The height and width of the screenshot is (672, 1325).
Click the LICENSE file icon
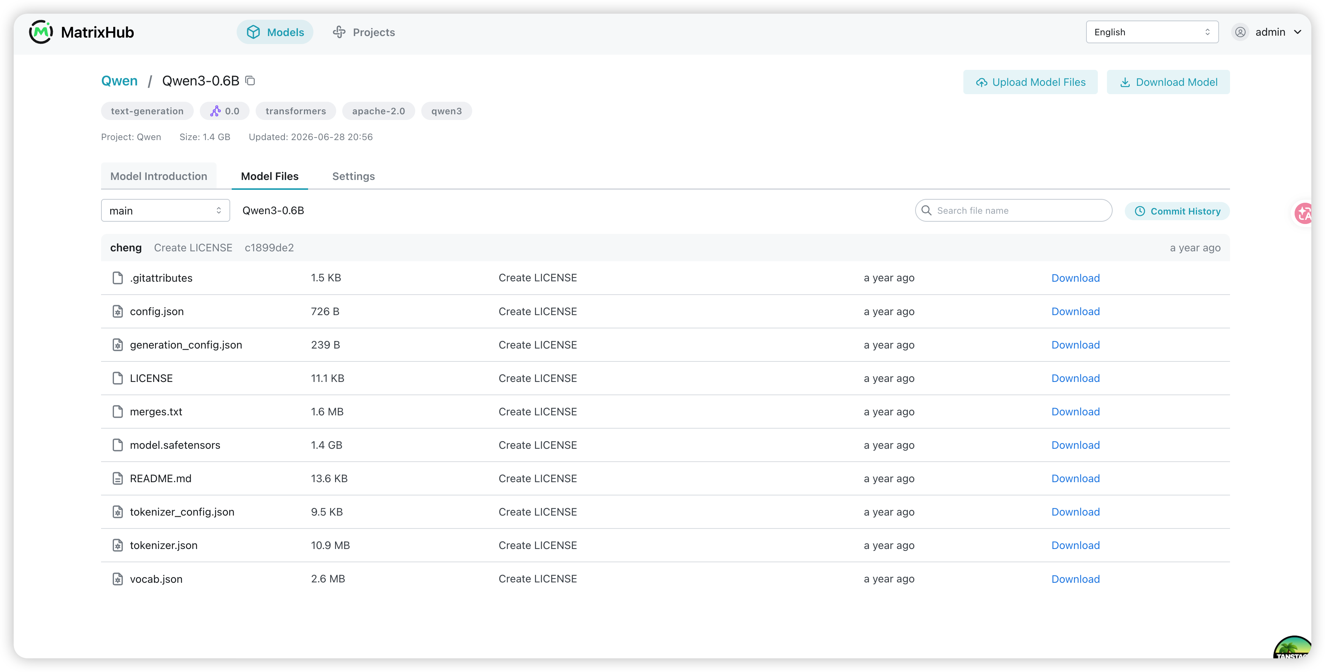click(118, 378)
